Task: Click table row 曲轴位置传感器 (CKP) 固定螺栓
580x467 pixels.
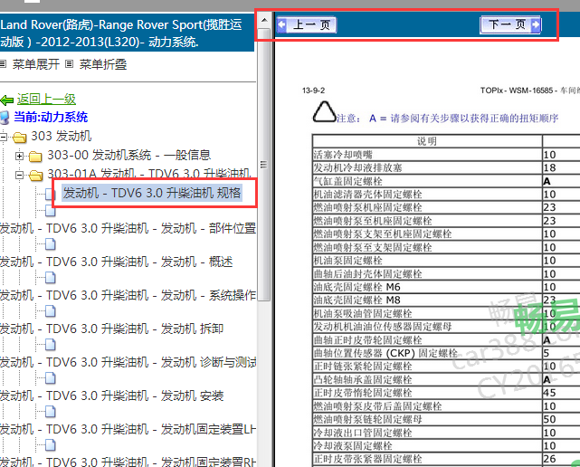Action: (x=427, y=353)
